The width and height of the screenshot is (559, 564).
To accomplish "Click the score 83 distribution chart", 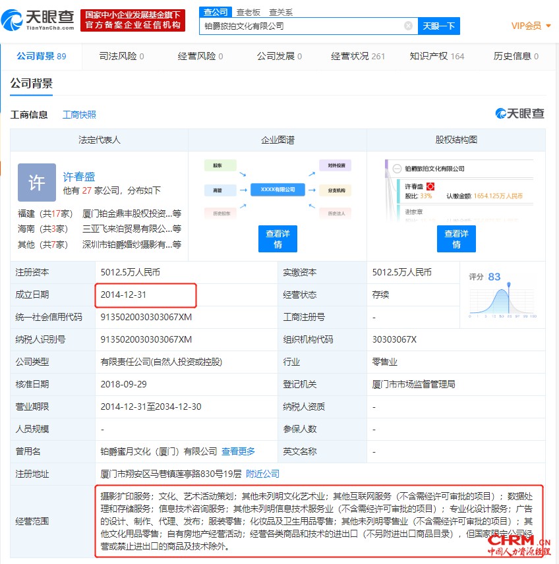I will [502, 300].
